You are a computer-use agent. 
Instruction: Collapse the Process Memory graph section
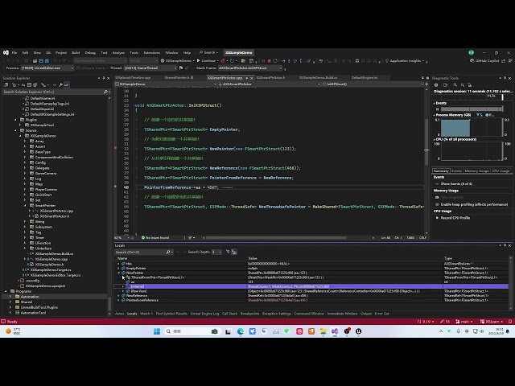pos(435,115)
